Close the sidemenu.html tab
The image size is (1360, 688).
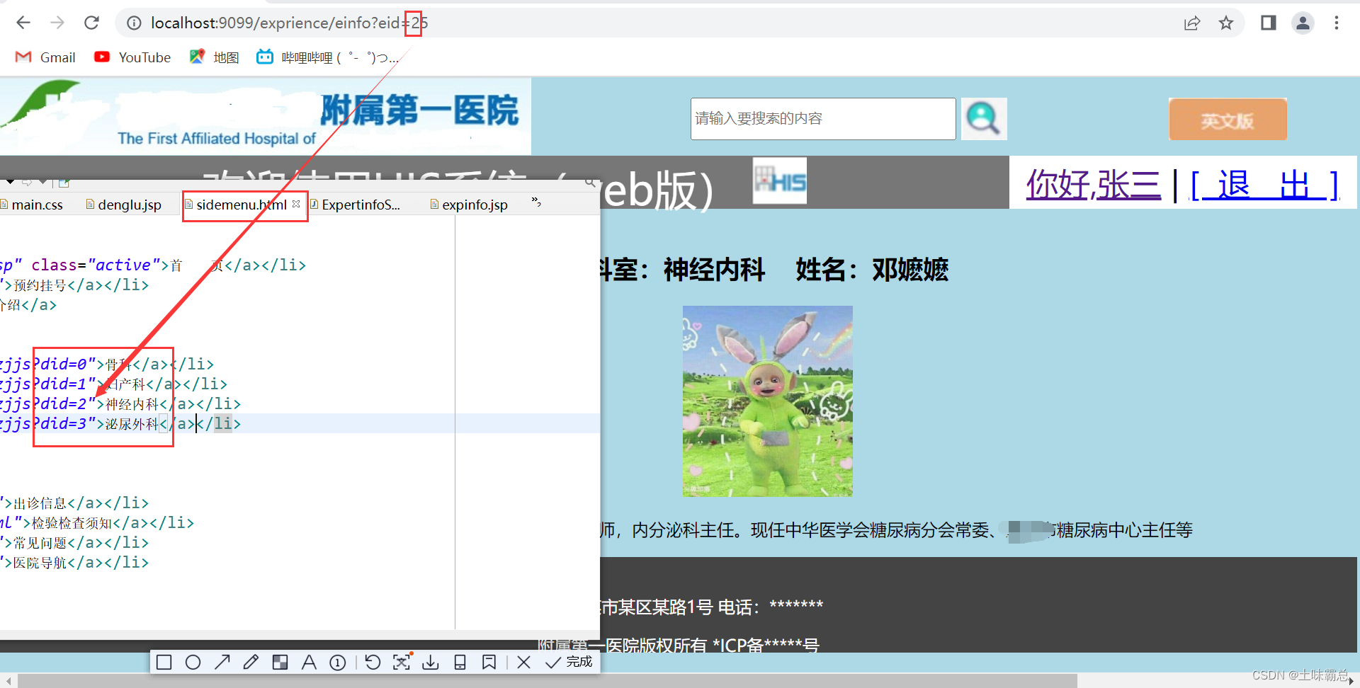(x=296, y=204)
